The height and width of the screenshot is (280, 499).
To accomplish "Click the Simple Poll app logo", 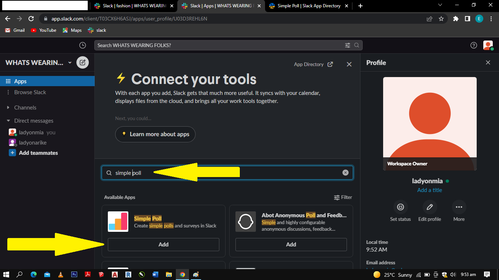I will point(118,222).
